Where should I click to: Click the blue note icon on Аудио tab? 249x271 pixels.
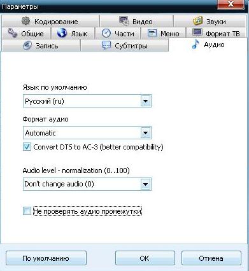click(196, 45)
